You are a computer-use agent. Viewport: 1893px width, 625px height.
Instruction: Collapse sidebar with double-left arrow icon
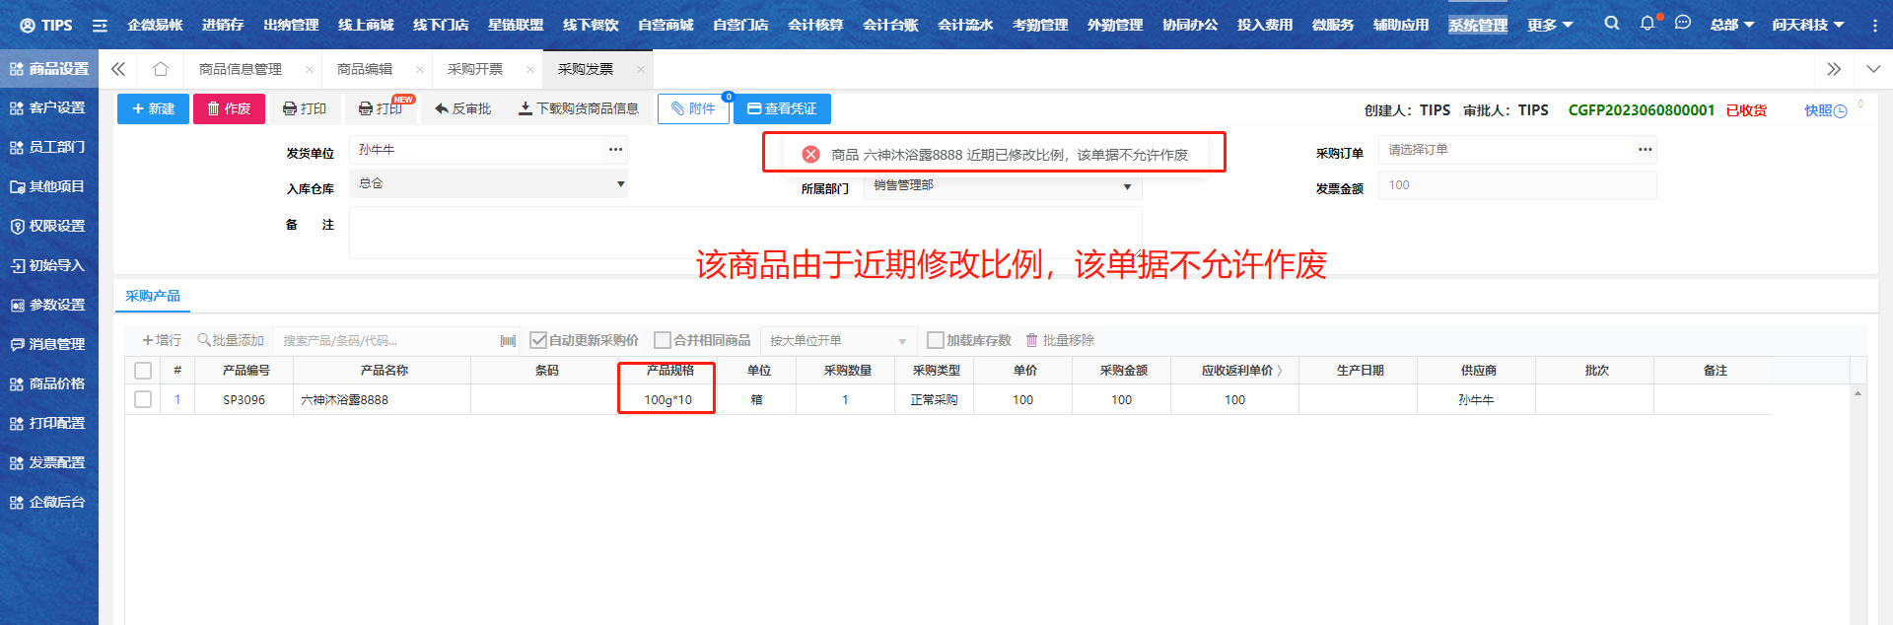coord(118,69)
